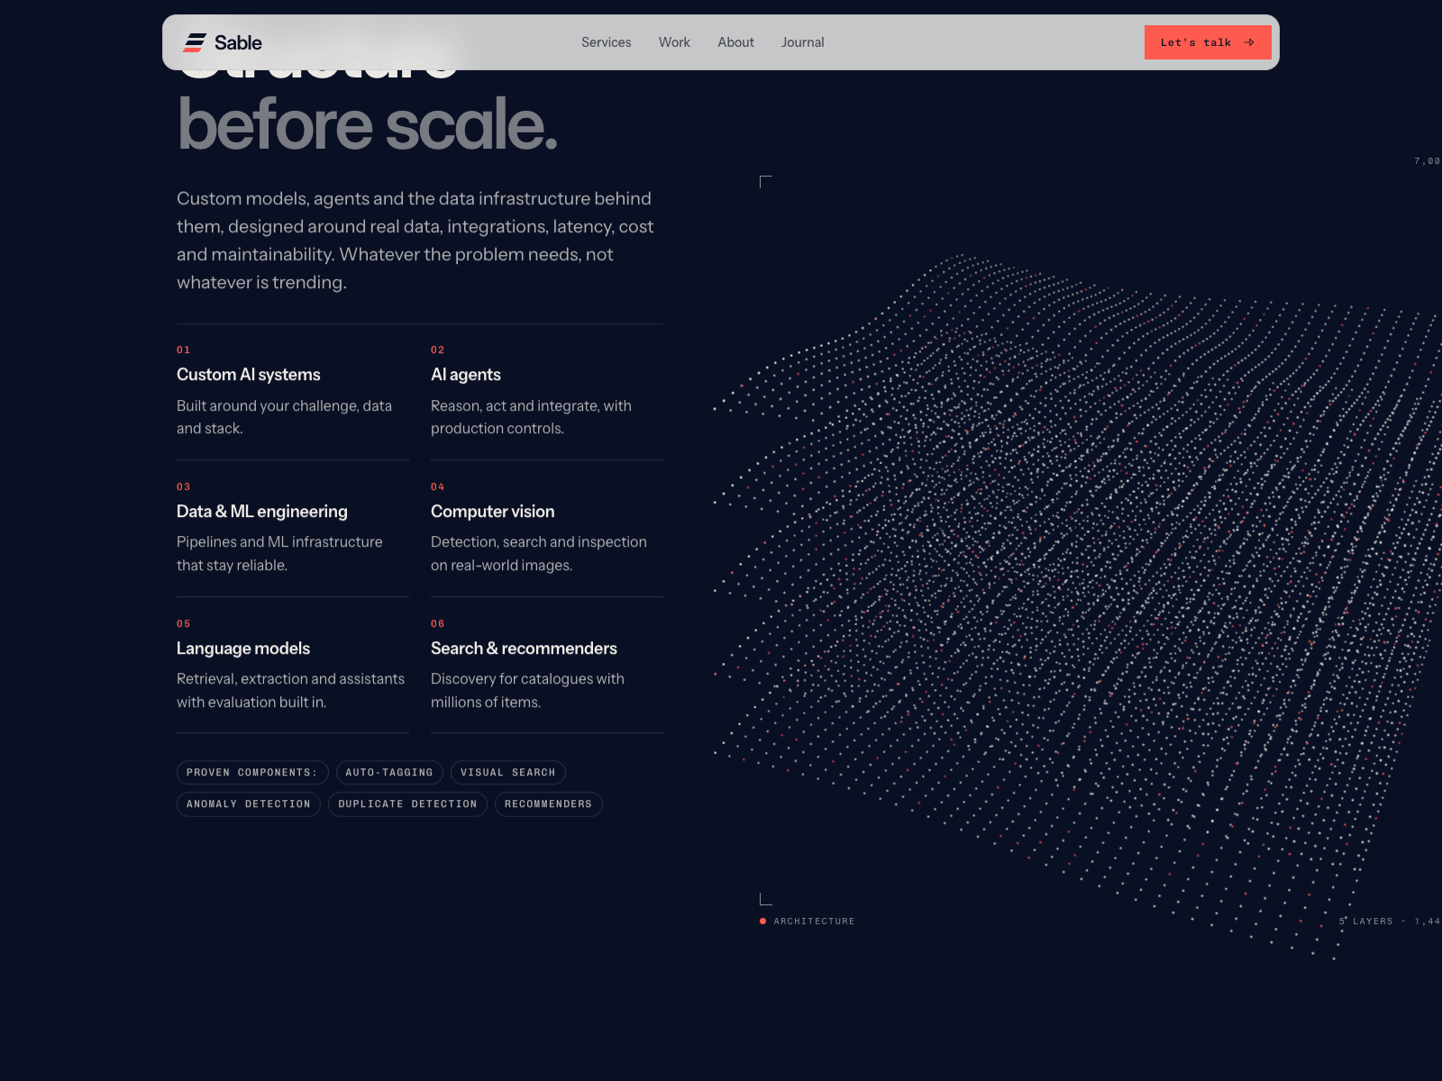Screen dimensions: 1442x1081
Task: Click the number 04 label
Action: tap(438, 486)
